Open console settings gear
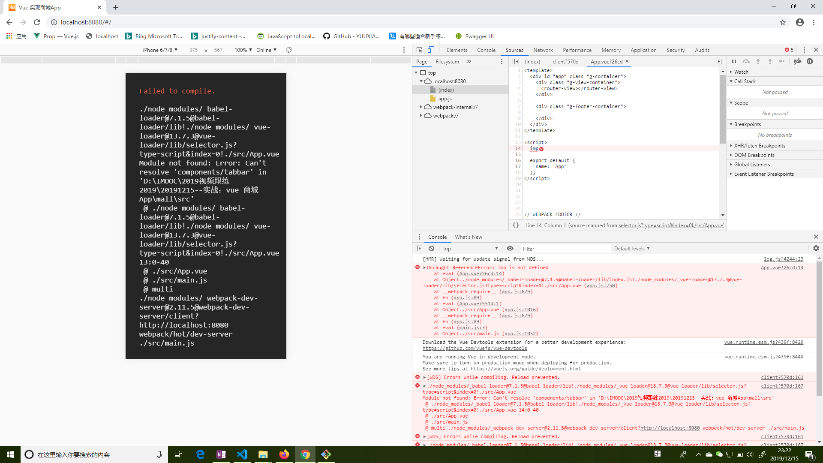The image size is (823, 463). (x=816, y=248)
